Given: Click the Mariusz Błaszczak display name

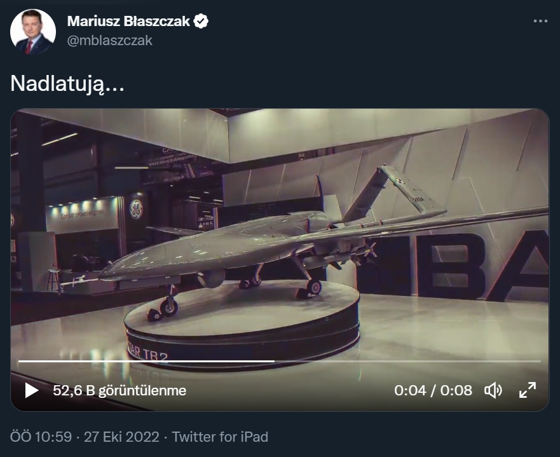Looking at the screenshot, I should (x=128, y=22).
